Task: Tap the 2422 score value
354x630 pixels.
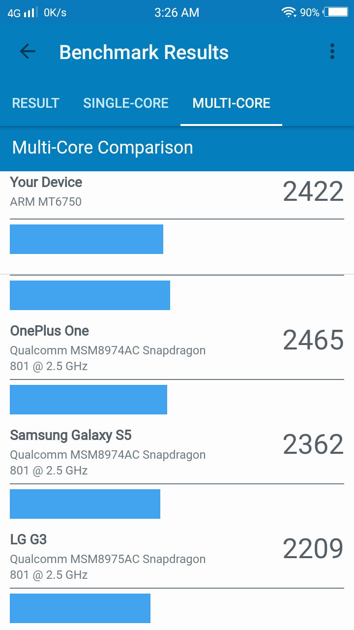Action: click(313, 191)
